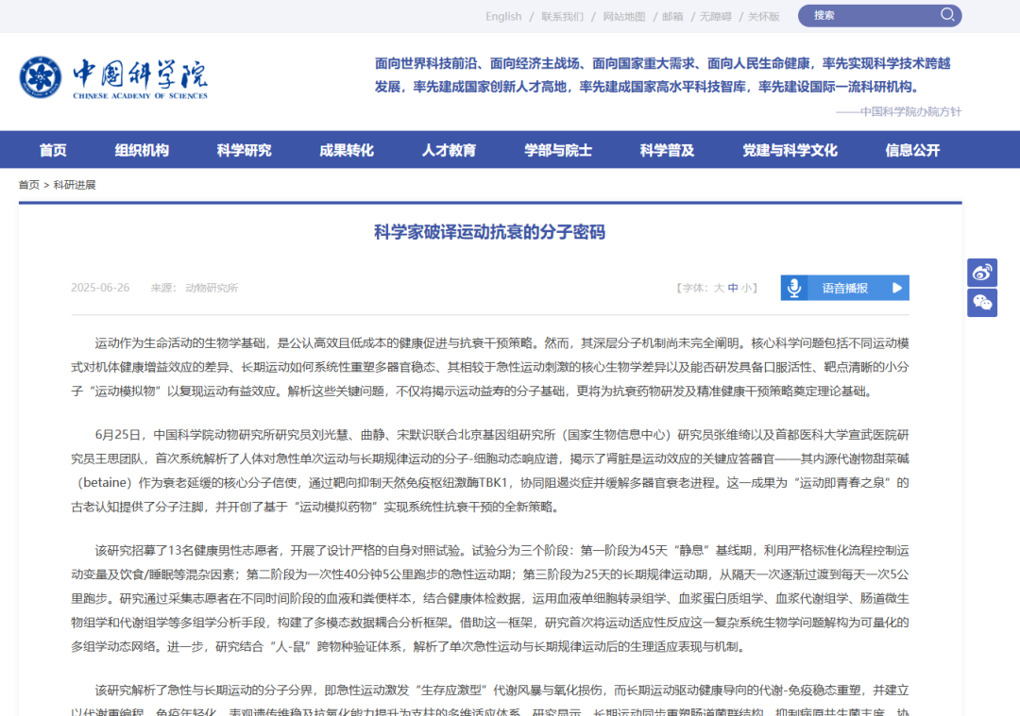Screen dimensions: 1020x716
Task: Click 首页 in the breadcrumb
Action: point(28,185)
